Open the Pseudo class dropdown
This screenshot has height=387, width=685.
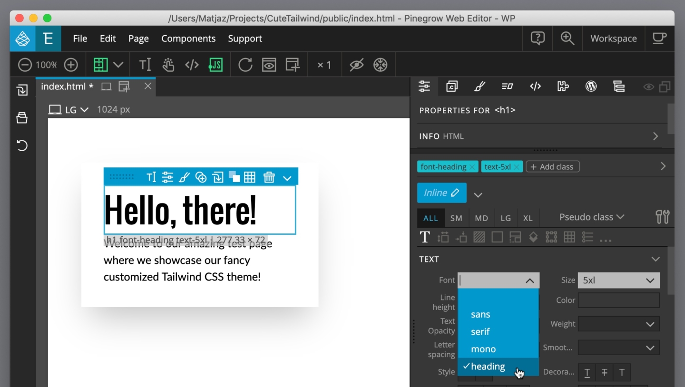point(592,217)
